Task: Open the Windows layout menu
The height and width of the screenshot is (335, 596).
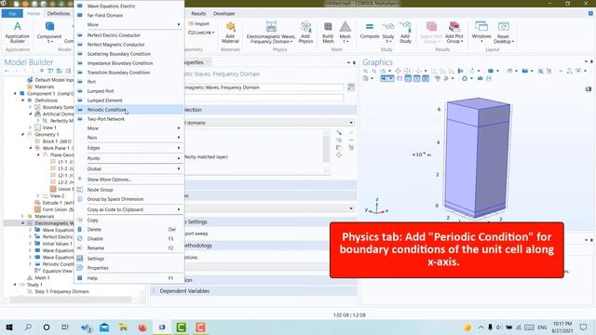Action: coord(481,32)
